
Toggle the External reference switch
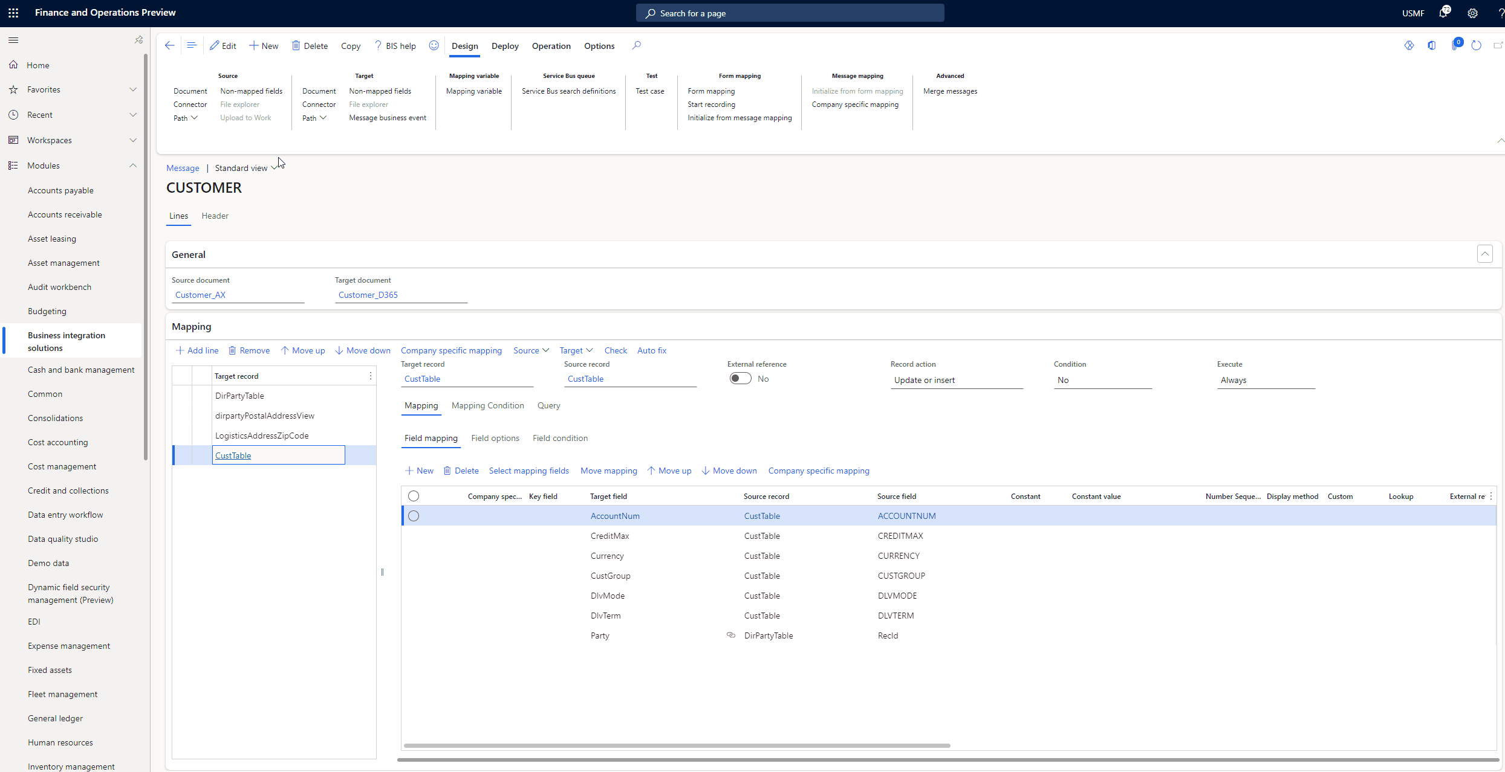point(740,379)
